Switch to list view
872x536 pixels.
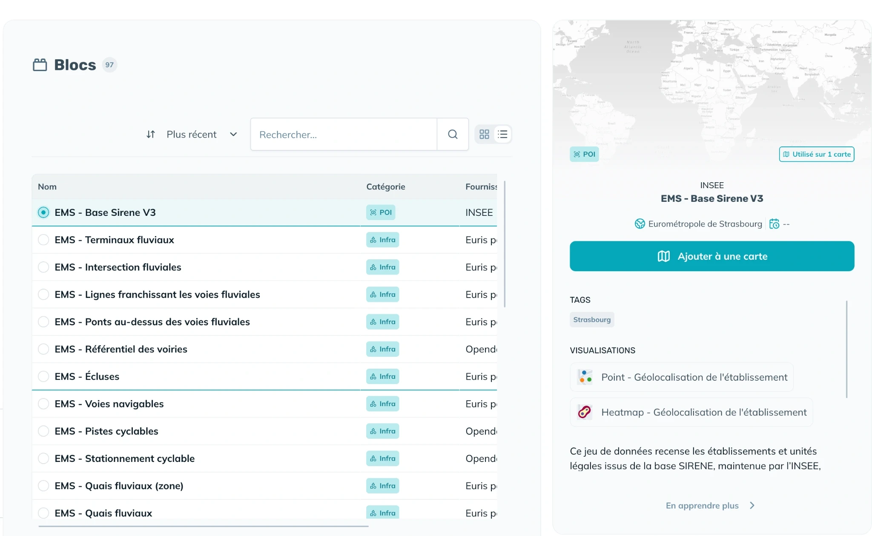click(x=502, y=135)
